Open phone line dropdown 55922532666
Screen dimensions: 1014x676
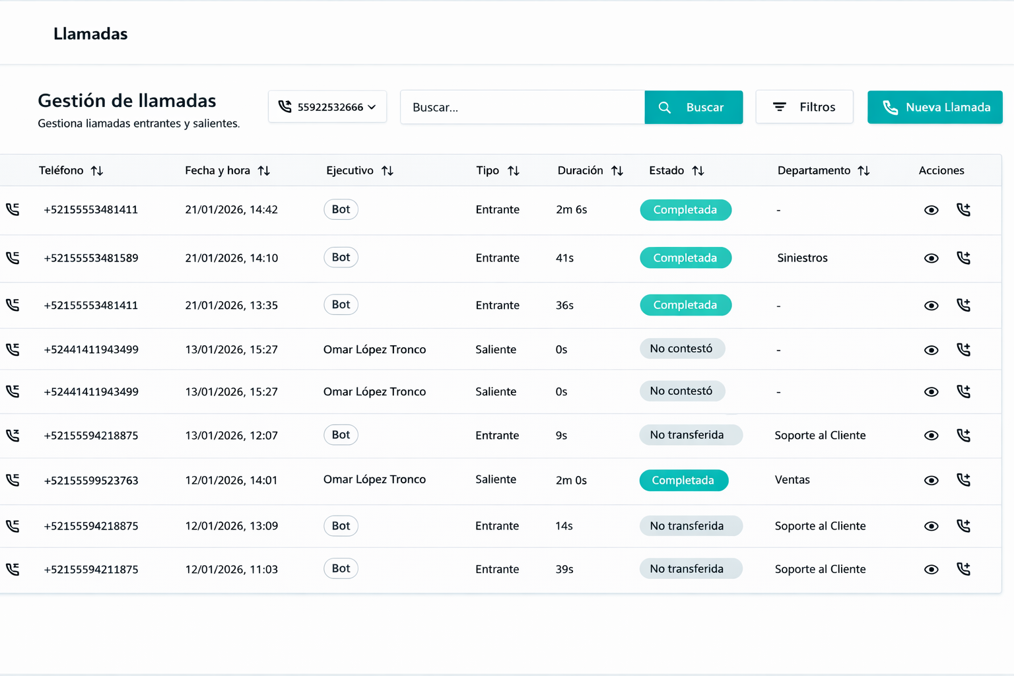[327, 107]
